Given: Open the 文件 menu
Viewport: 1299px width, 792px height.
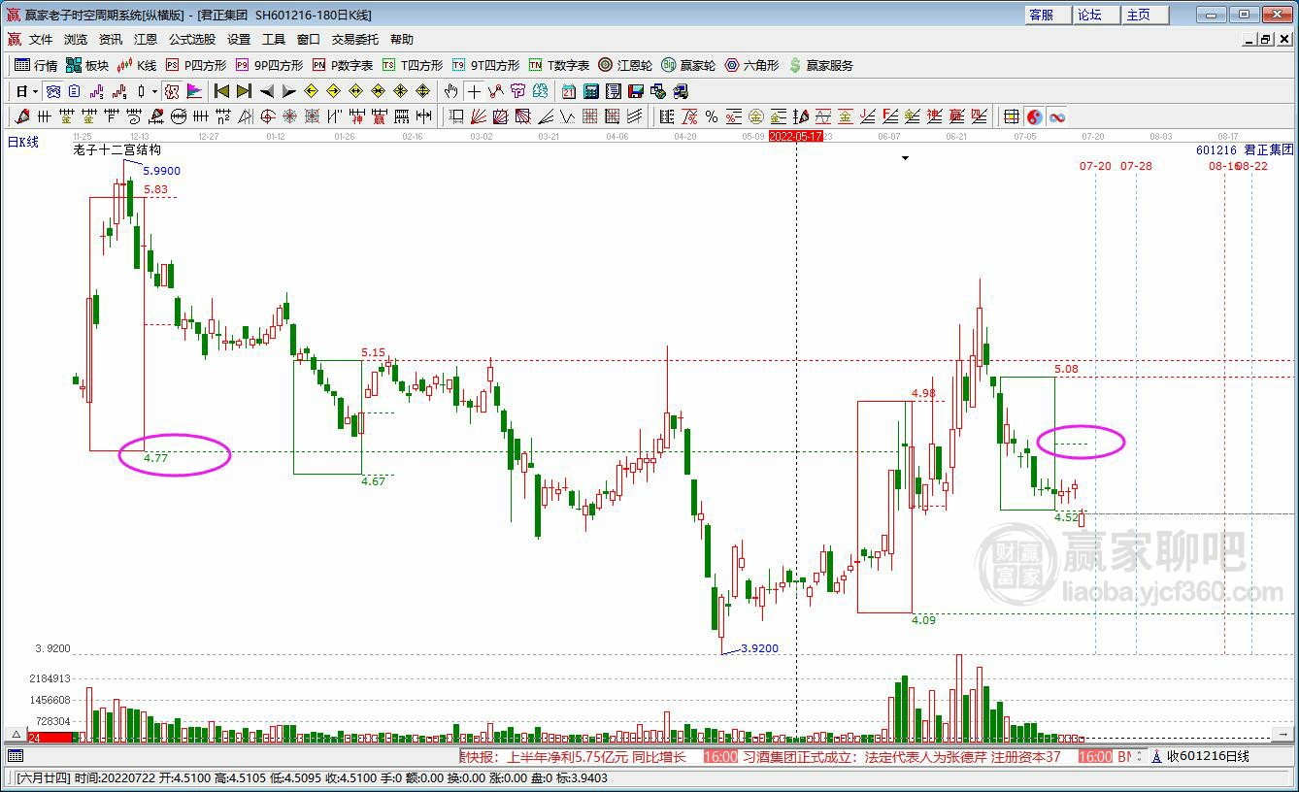Looking at the screenshot, I should [41, 40].
